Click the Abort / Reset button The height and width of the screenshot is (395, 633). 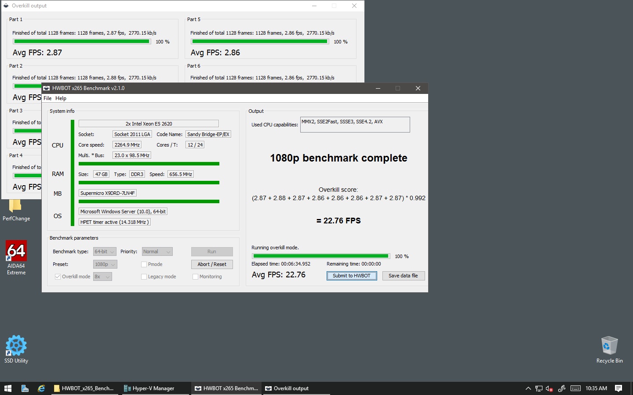coord(212,265)
